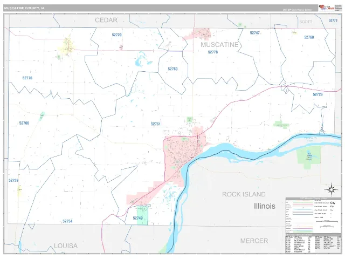Viewport: 345px width, 259px height.
Task: Click the green area beside 52749
Action: pos(142,215)
